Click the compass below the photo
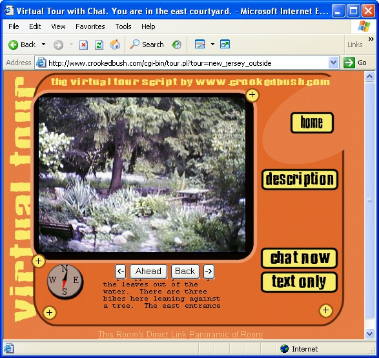Image resolution: width=379 pixels, height=358 pixels. pyautogui.click(x=65, y=281)
